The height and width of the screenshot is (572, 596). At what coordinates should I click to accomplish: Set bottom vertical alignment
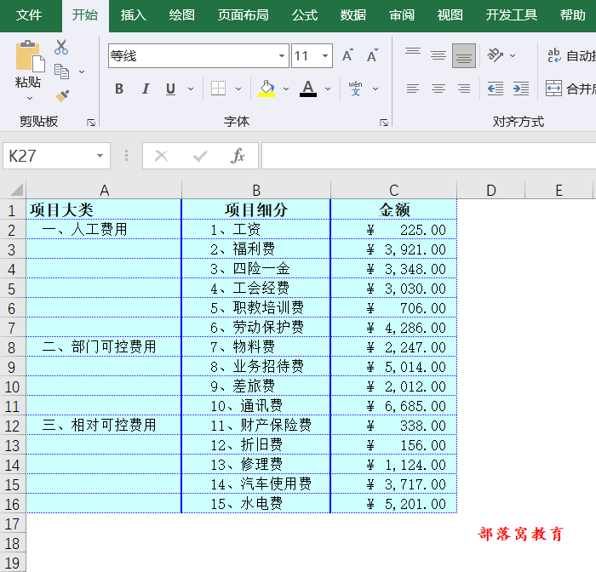click(x=464, y=55)
